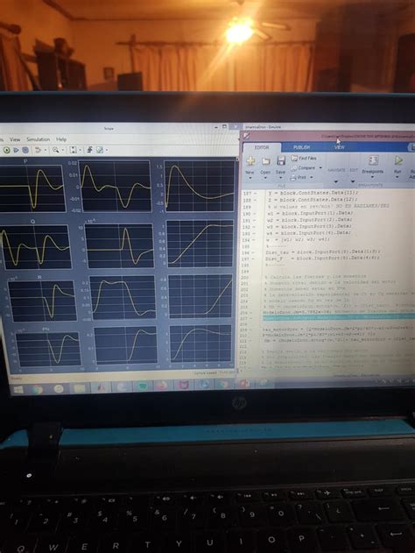Click the Scope style/configuration icon
Viewport: 415px width, 553px height.
tap(89, 150)
